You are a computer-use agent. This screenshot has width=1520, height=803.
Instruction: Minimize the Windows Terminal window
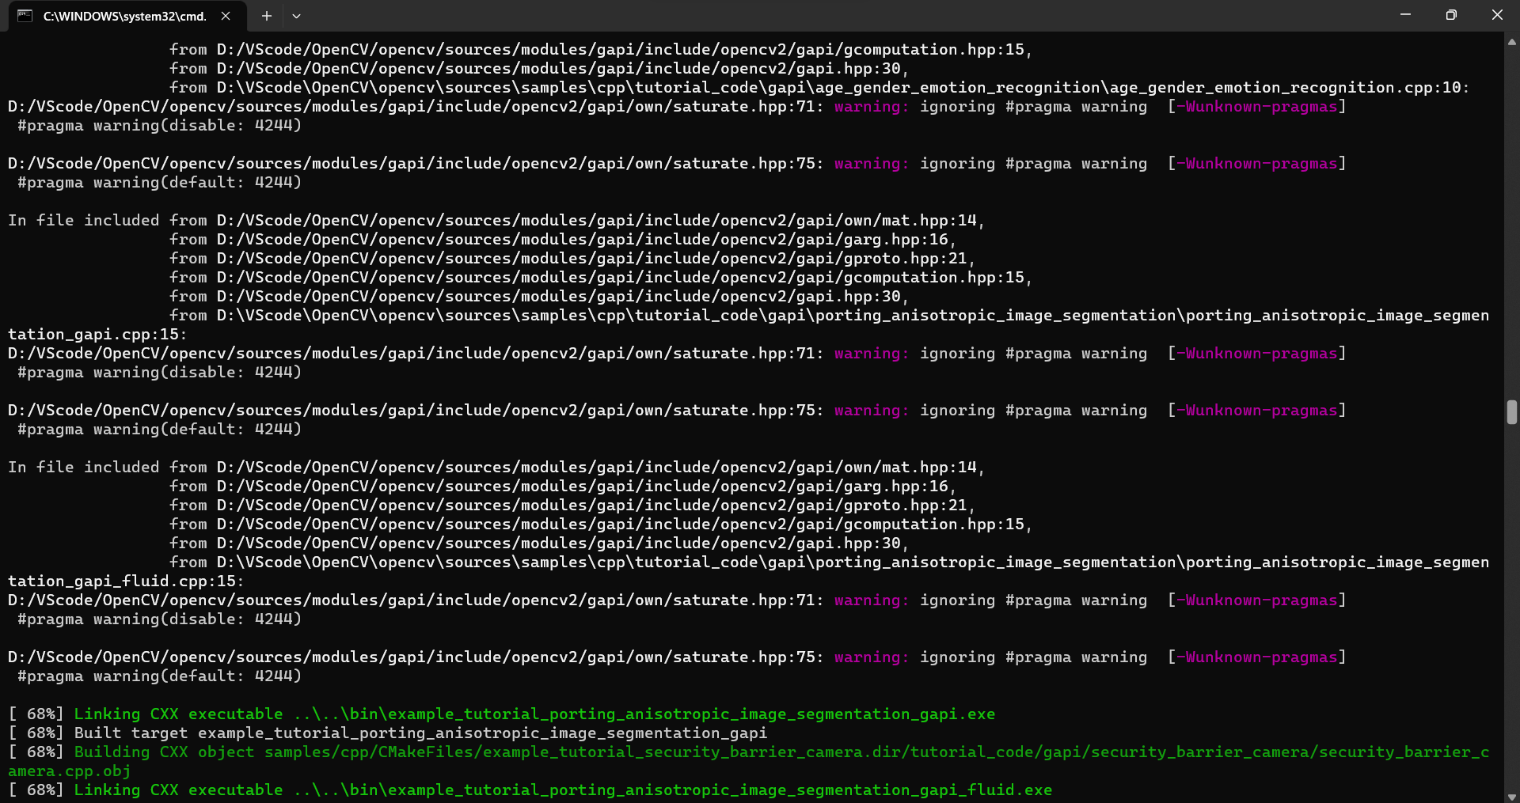pos(1405,15)
